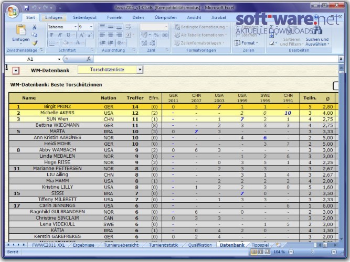Open the Turnieruebersicht sheet tab

coord(121,245)
